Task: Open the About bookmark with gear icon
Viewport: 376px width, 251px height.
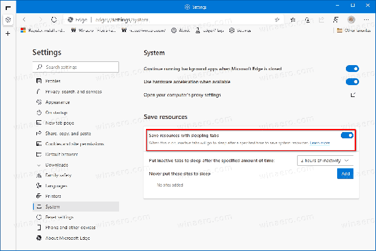Action: (180, 31)
